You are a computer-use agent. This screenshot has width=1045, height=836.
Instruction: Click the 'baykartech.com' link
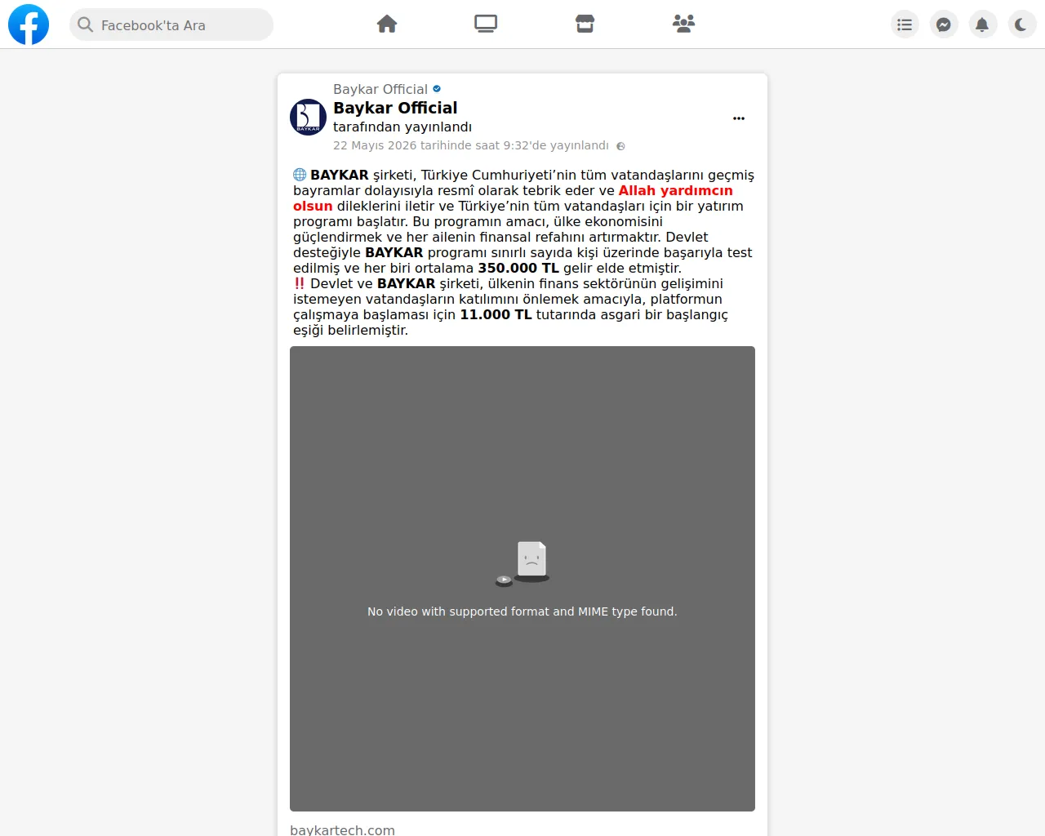(342, 829)
